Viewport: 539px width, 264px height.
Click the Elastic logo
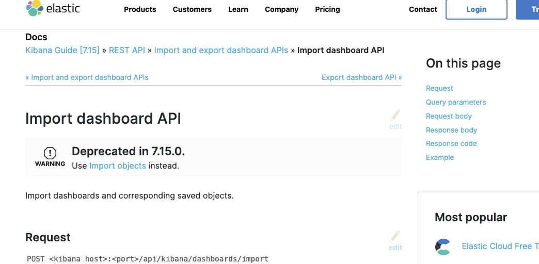(x=53, y=8)
